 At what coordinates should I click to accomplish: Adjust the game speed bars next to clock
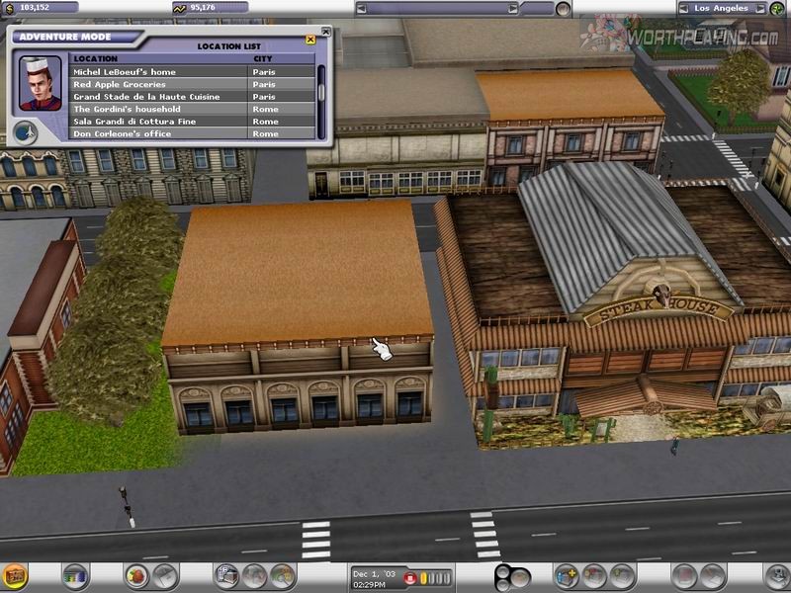coord(434,578)
